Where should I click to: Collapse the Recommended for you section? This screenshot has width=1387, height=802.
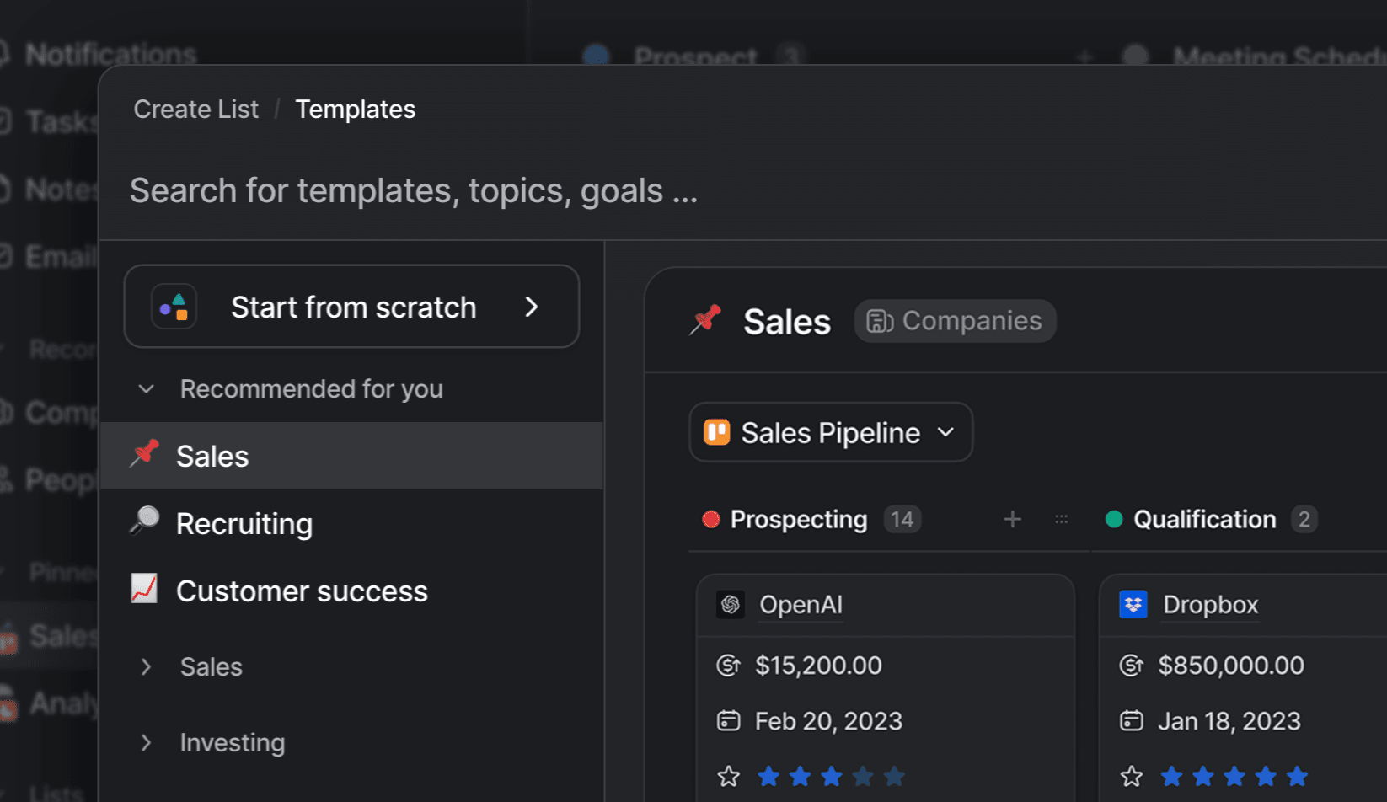(x=147, y=389)
